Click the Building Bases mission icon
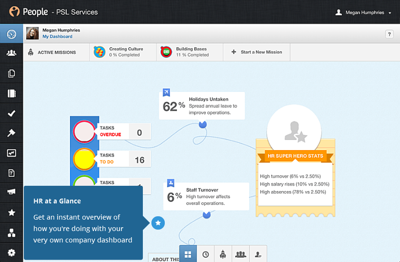Screen dimensions: 400x262 click(166, 52)
